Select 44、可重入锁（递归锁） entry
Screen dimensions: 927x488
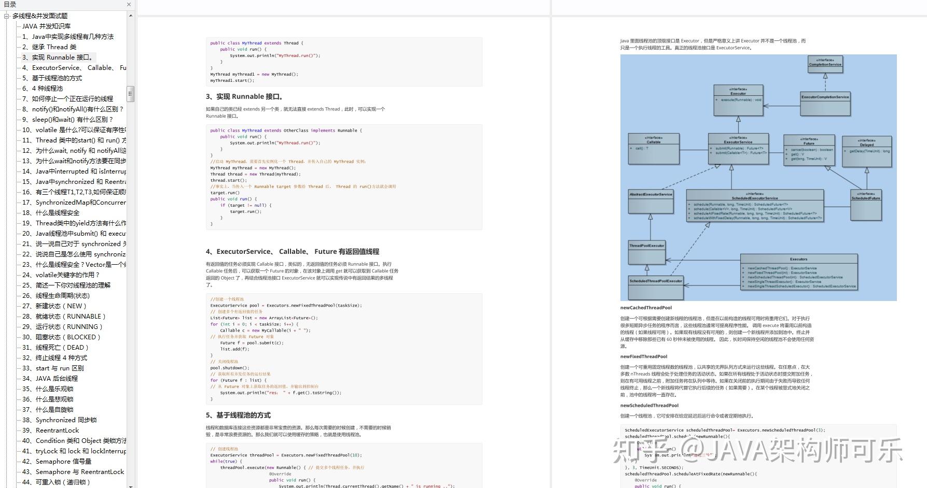pos(56,482)
